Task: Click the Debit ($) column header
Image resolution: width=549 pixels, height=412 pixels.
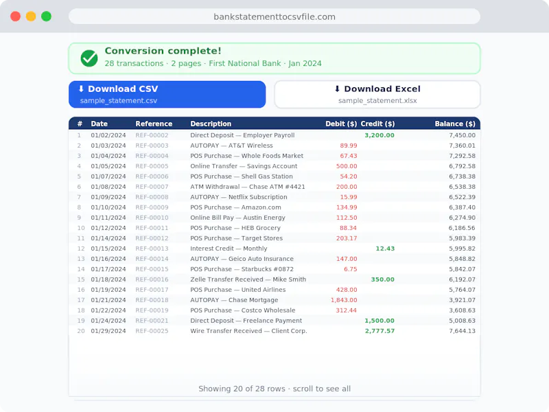Action: click(341, 124)
